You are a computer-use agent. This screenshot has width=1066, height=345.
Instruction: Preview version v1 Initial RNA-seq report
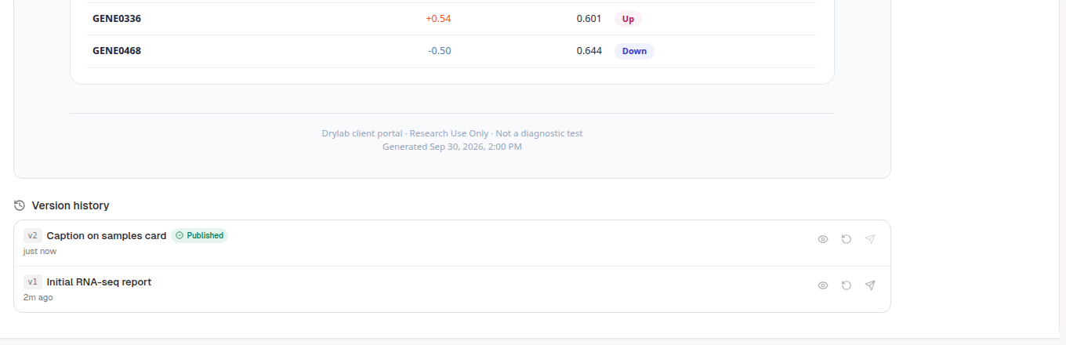tap(823, 285)
